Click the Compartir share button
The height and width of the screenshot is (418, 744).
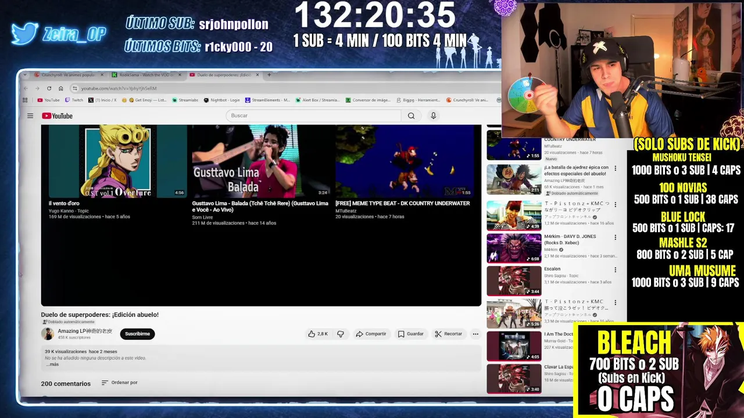(371, 334)
